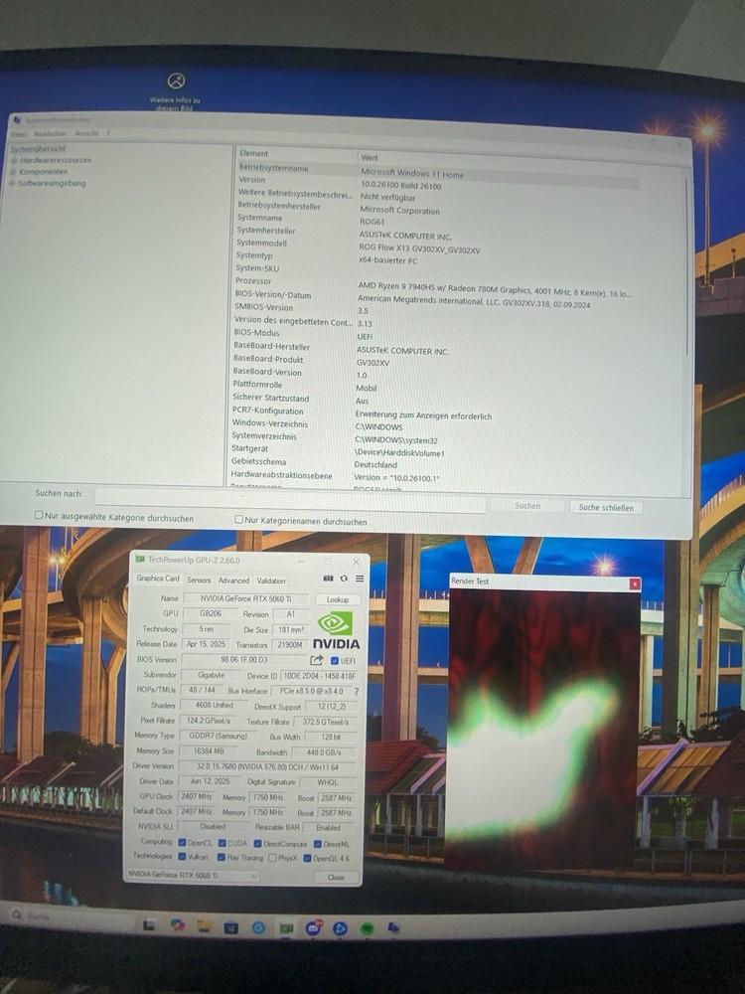Click the GPU-Z refresh icon
This screenshot has height=994, width=745.
coord(344,579)
